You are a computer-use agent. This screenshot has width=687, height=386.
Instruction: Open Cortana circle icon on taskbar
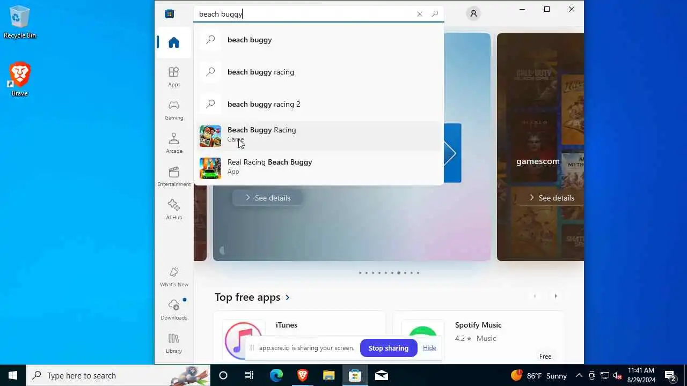point(223,375)
